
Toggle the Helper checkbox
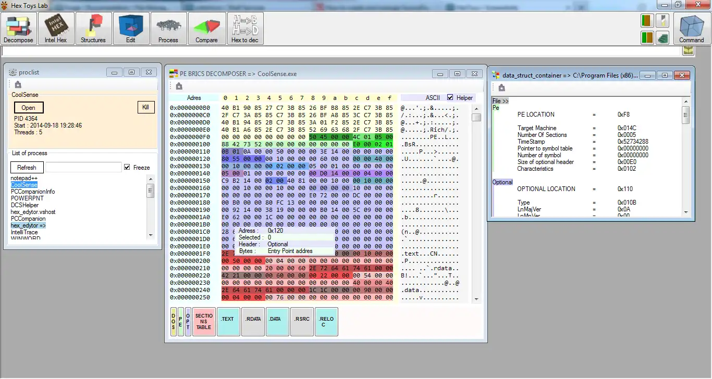[x=450, y=97]
